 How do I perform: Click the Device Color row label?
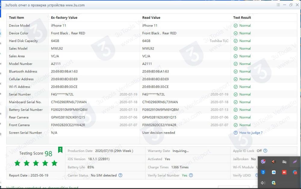(x=19, y=33)
